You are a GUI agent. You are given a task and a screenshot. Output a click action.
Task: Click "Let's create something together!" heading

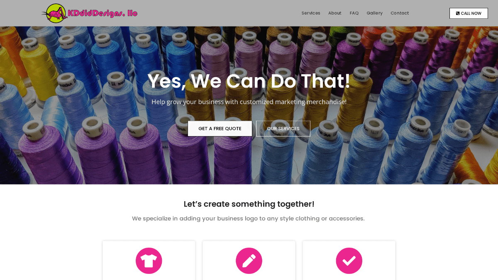pos(249,204)
